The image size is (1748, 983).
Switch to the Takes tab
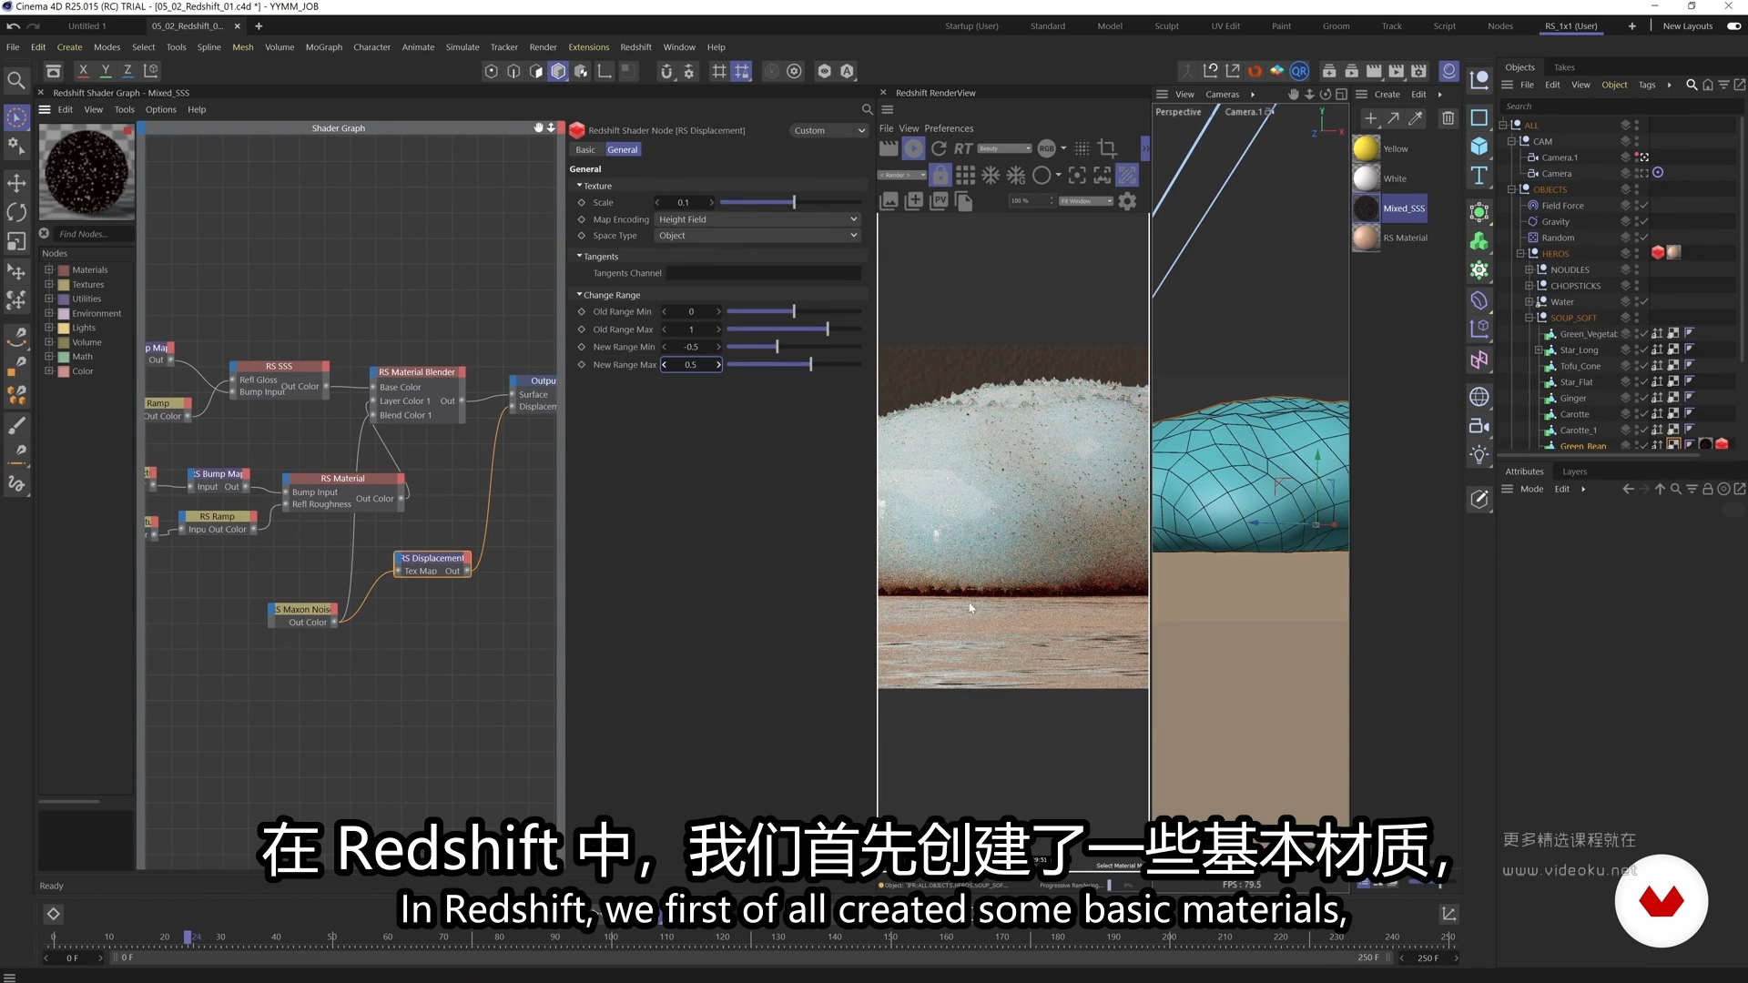point(1565,66)
